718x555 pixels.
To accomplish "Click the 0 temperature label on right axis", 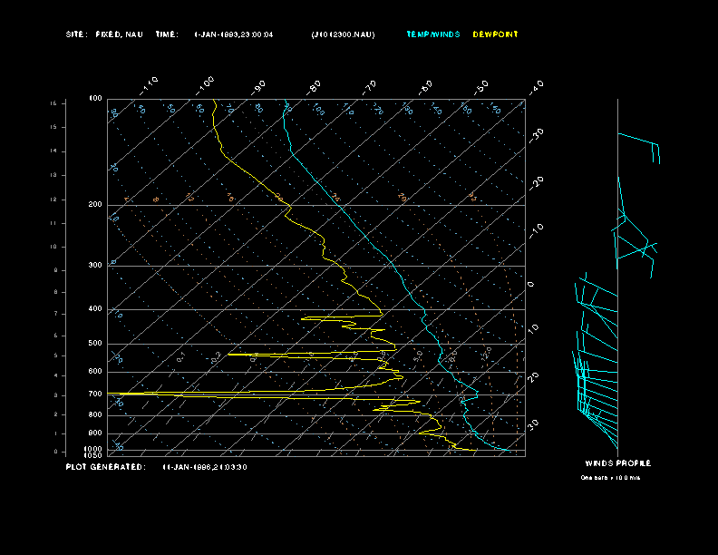I will point(532,285).
